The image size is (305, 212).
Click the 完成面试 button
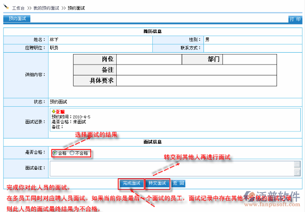[x=131, y=183]
